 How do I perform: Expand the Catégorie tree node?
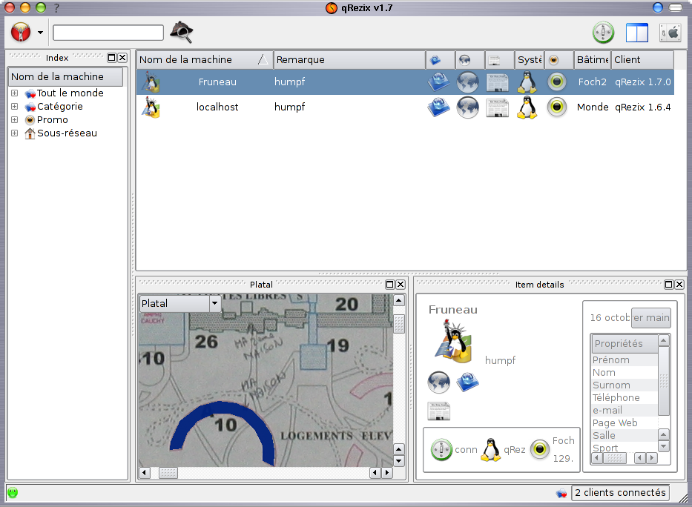(x=15, y=106)
